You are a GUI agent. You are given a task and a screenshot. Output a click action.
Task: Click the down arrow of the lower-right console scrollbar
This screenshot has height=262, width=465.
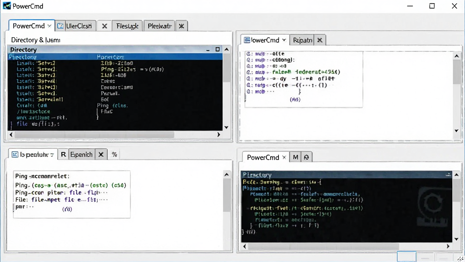(457, 239)
